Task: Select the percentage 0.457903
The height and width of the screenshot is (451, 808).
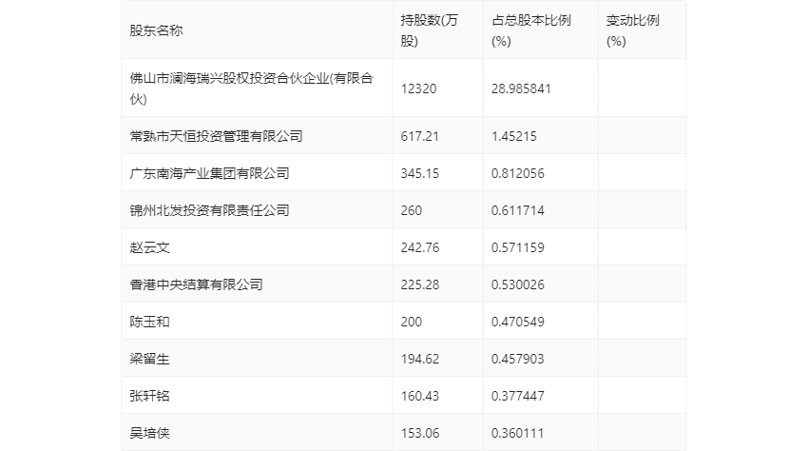Action: (x=517, y=359)
